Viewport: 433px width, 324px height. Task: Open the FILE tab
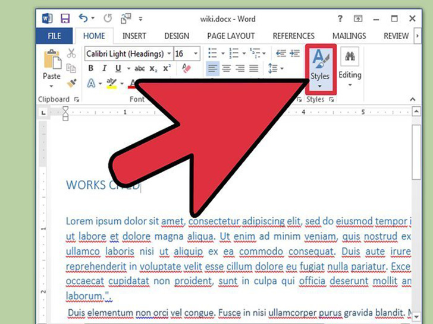click(x=54, y=36)
